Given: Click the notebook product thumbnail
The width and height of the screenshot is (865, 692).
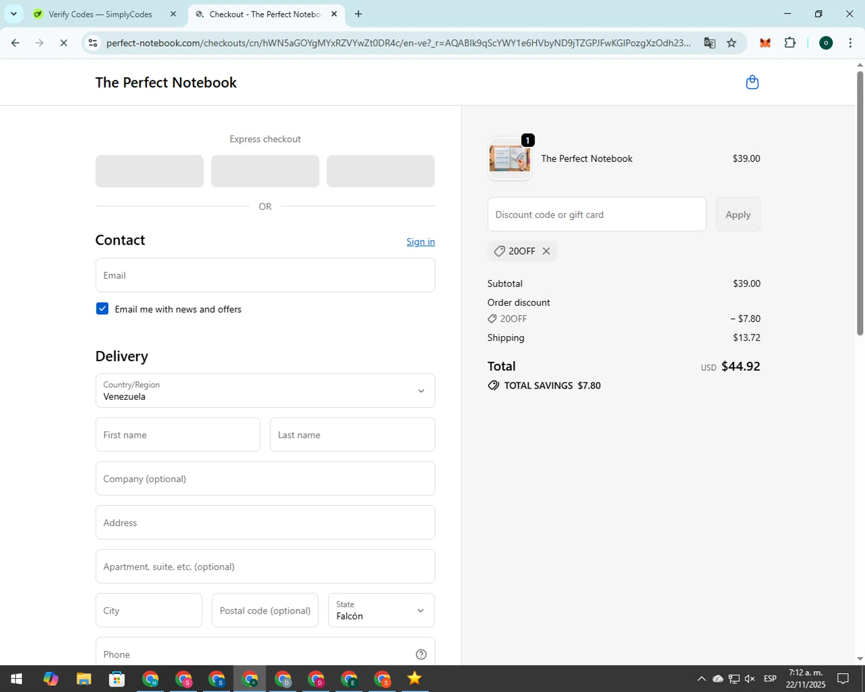Looking at the screenshot, I should [510, 159].
